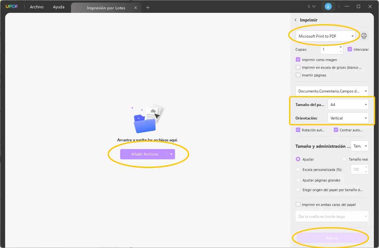Maximize the UPDF window
The image size is (379, 248).
pyautogui.click(x=358, y=6)
